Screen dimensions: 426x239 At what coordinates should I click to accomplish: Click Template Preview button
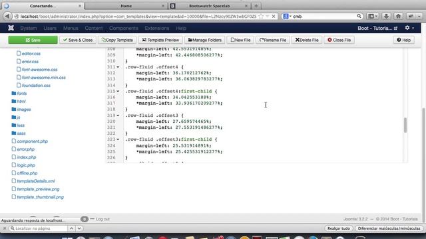[160, 40]
